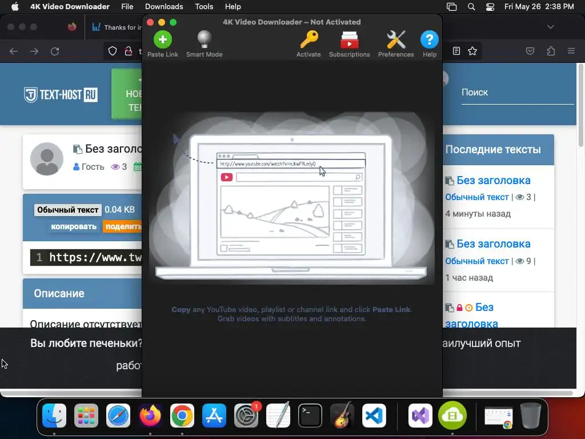Click the Последние тексты heading

(493, 149)
